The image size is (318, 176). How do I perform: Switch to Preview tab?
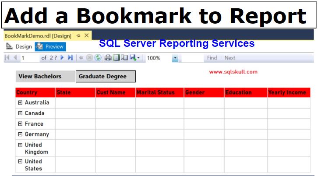(x=50, y=47)
